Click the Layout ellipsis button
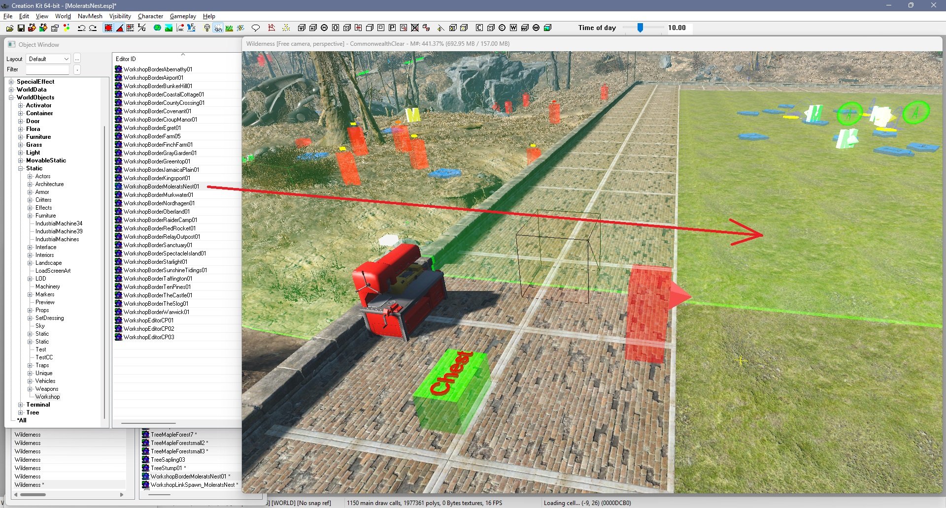 77,59
